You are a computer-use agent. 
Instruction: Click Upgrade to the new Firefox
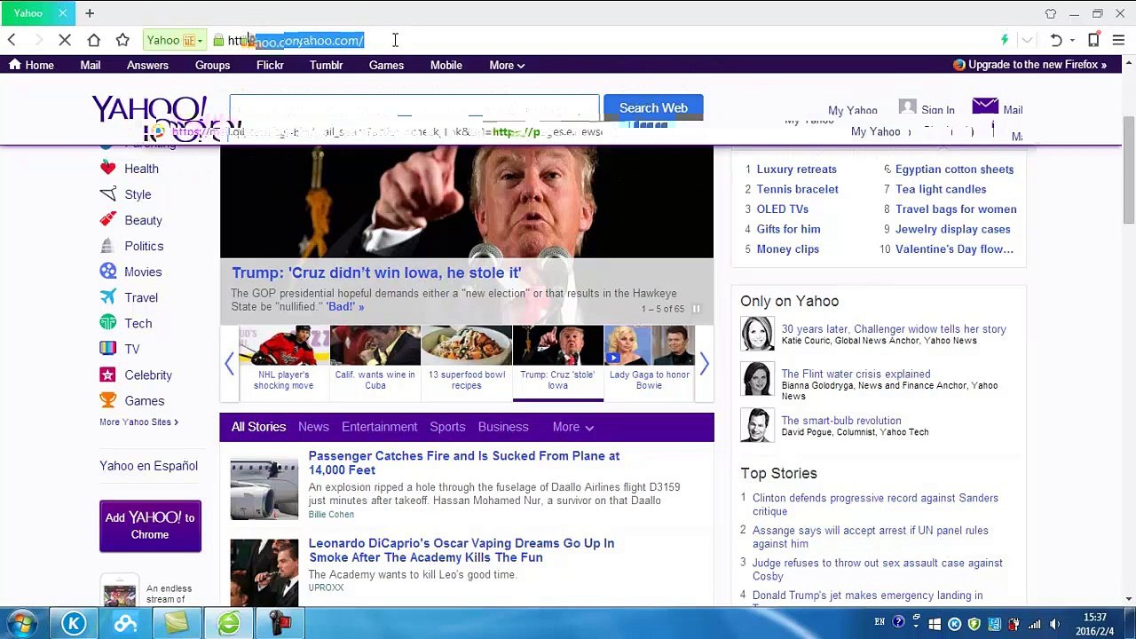1029,65
